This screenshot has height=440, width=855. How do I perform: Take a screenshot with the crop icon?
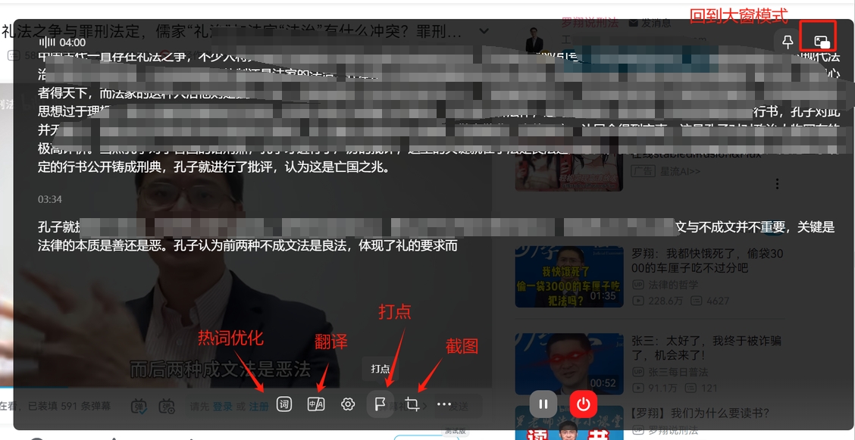[412, 404]
